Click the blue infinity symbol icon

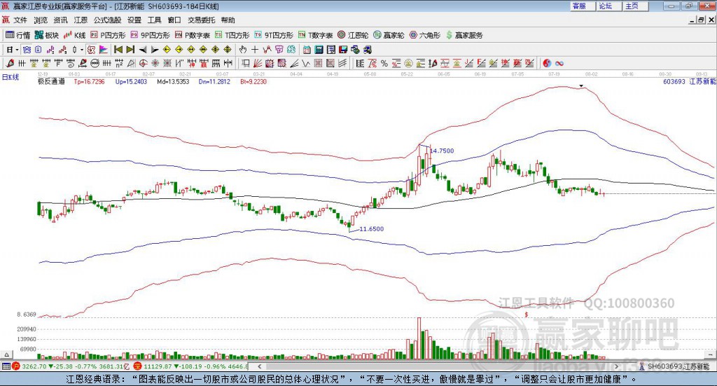click(x=559, y=64)
